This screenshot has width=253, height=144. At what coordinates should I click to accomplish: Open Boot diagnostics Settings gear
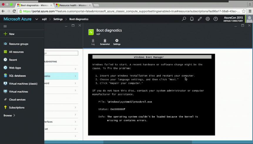(x=117, y=42)
